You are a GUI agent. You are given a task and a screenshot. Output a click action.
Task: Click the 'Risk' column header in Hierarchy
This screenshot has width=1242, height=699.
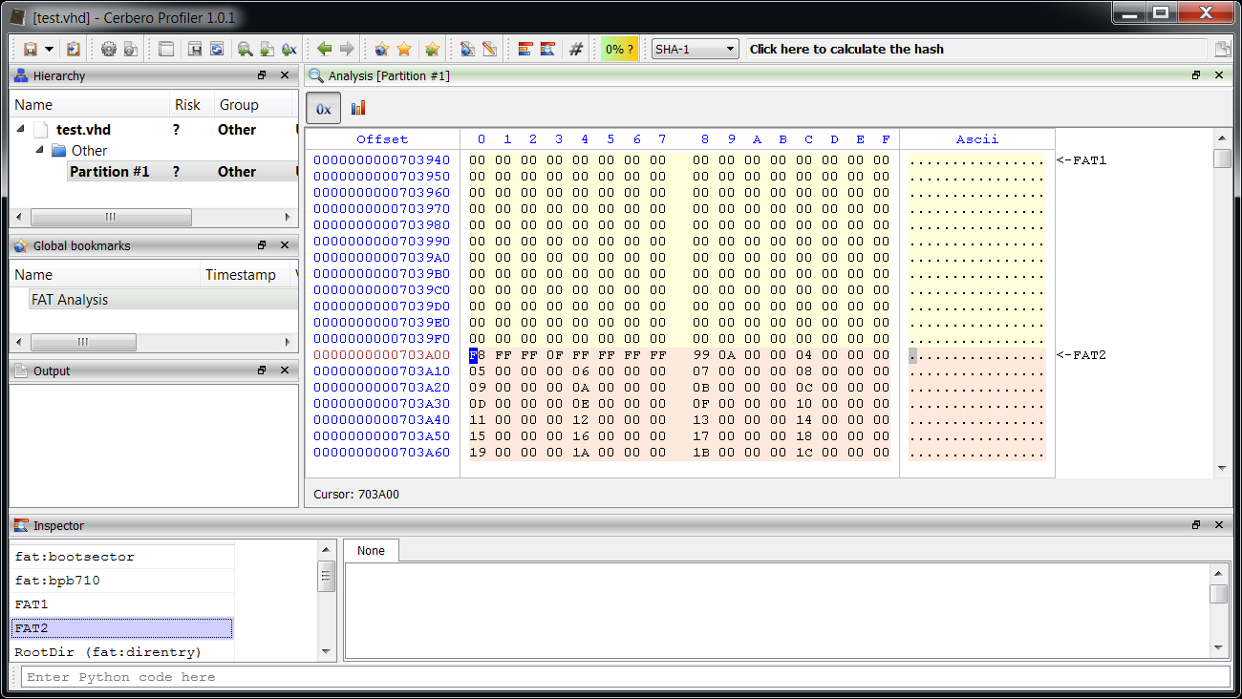pos(187,105)
